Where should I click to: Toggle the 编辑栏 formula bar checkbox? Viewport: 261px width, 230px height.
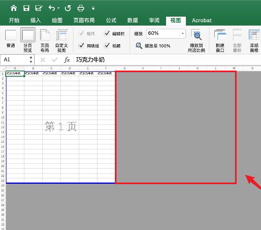[x=107, y=34]
